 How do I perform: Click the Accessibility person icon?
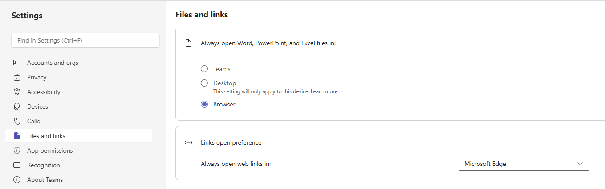17,92
